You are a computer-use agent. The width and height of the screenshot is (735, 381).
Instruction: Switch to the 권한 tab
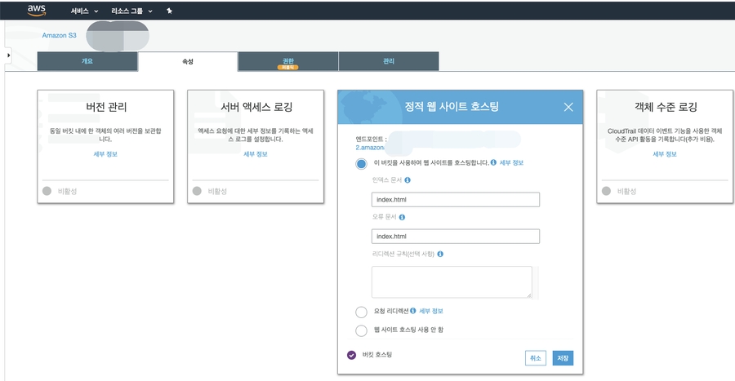click(287, 61)
